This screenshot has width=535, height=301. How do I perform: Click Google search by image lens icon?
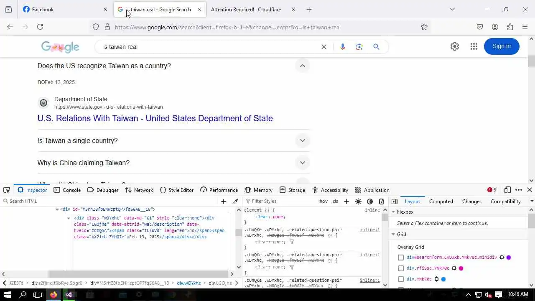click(x=359, y=47)
